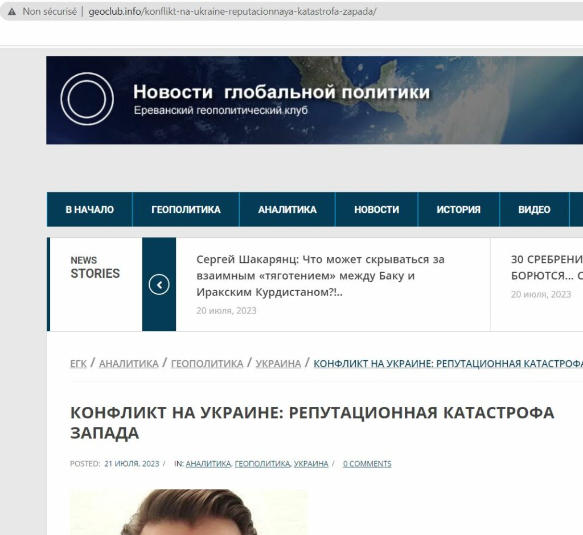The image size is (583, 535).
Task: Click the УКРАИНА category link under title
Action: point(311,464)
